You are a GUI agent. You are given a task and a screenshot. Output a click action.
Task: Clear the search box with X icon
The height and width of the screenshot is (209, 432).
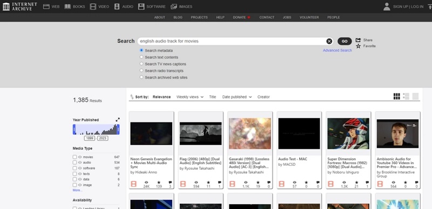click(329, 41)
